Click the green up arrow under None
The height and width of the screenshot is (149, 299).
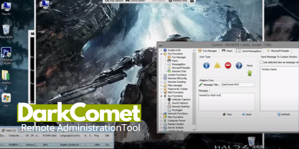249,73
